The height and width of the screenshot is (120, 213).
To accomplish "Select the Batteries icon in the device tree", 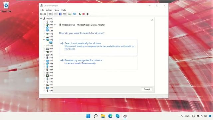I will point(47,25).
